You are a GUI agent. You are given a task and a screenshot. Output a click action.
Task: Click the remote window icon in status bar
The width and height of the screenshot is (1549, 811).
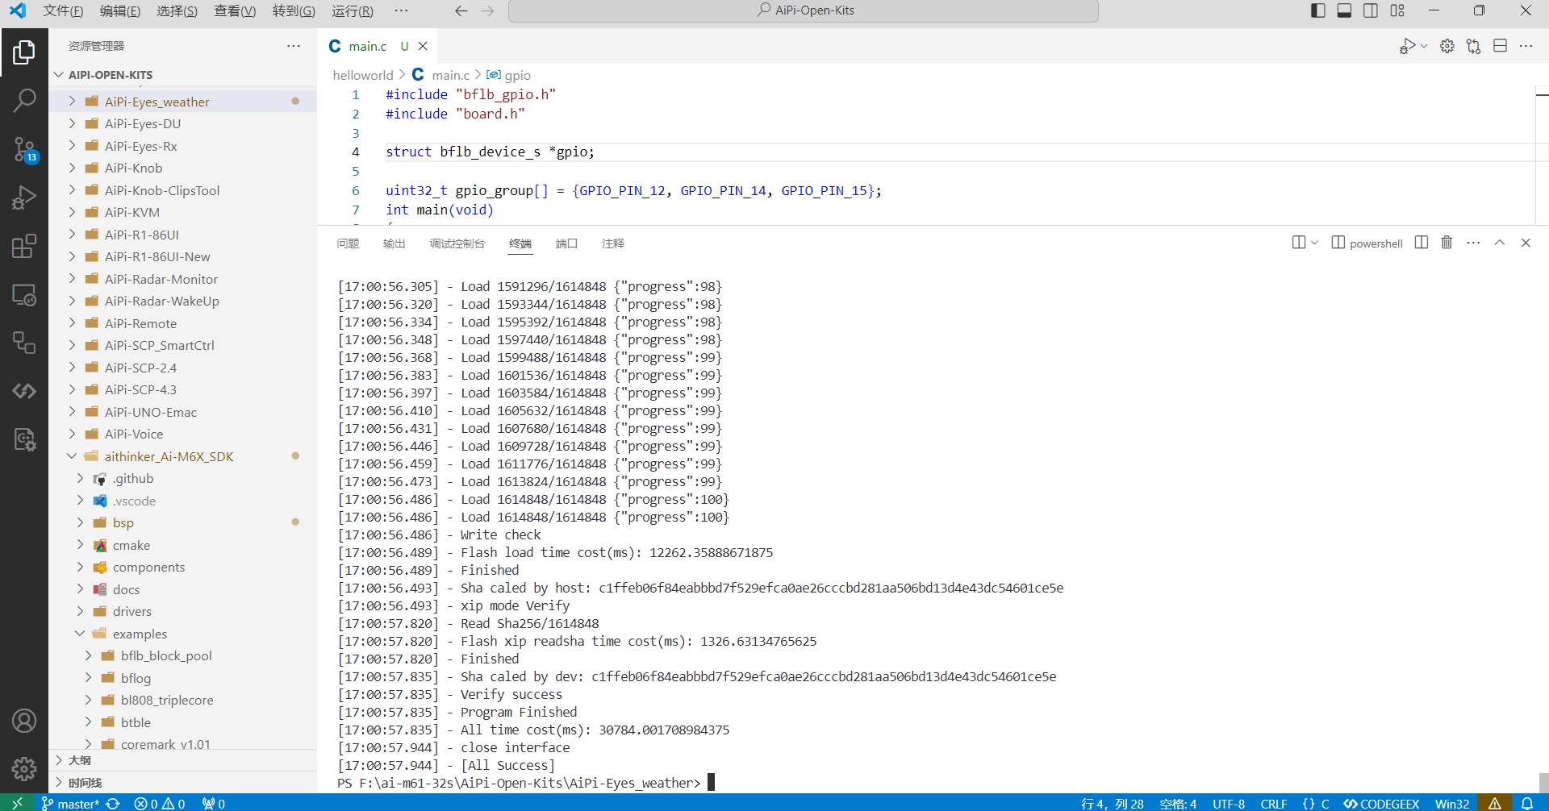[17, 803]
